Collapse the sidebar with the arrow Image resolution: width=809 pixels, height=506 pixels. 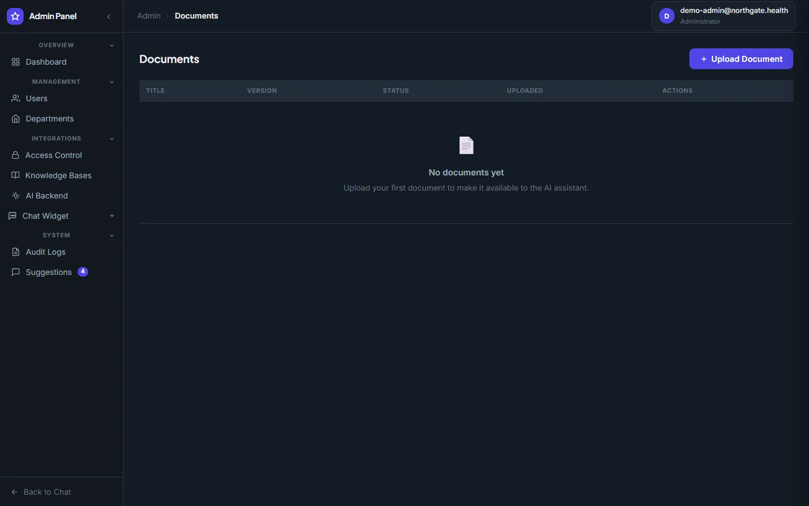pos(109,16)
